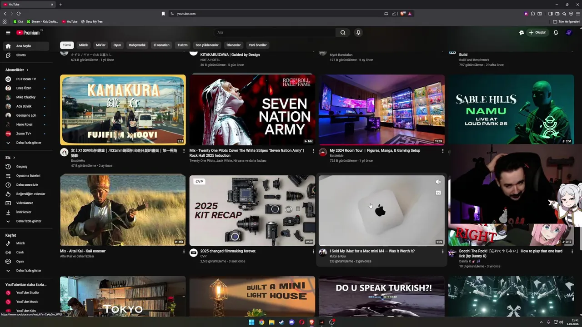Open File Explorer from taskbar
Image resolution: width=582 pixels, height=327 pixels.
point(271,322)
